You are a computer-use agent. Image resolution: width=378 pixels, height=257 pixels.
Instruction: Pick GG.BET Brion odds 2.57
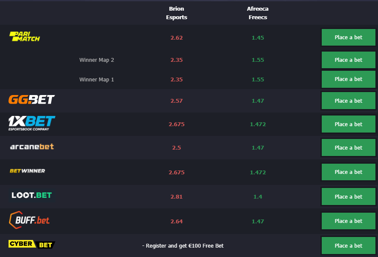[x=176, y=101]
